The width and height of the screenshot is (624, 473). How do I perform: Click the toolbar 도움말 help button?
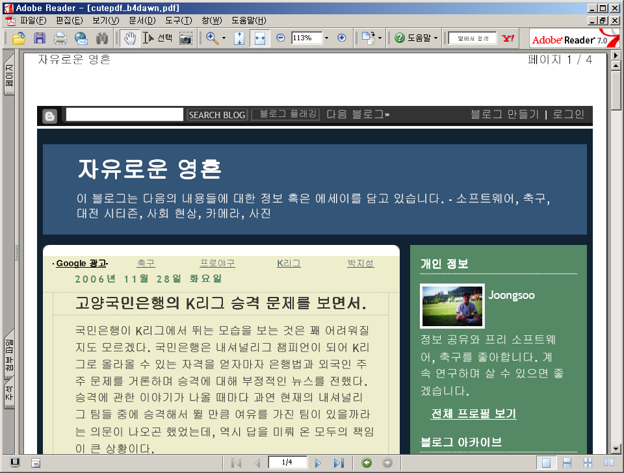click(x=413, y=38)
